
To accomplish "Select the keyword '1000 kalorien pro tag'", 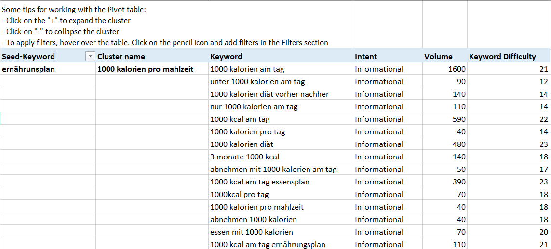I will click(281, 131).
